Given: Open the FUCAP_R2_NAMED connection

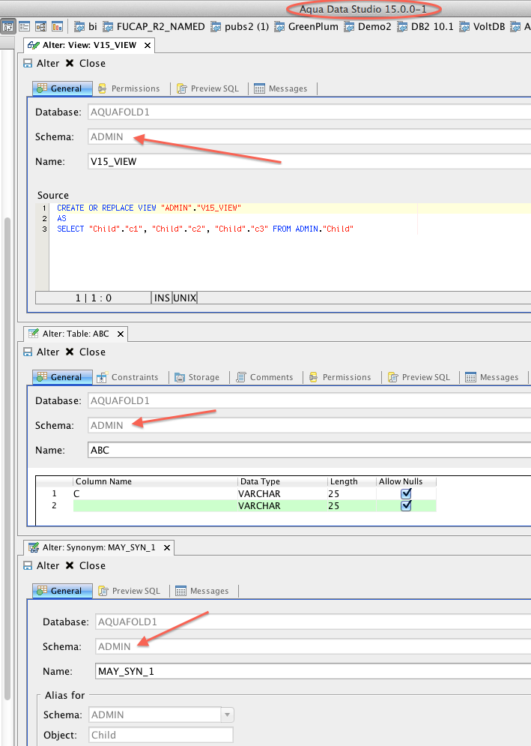Looking at the screenshot, I should (x=154, y=27).
